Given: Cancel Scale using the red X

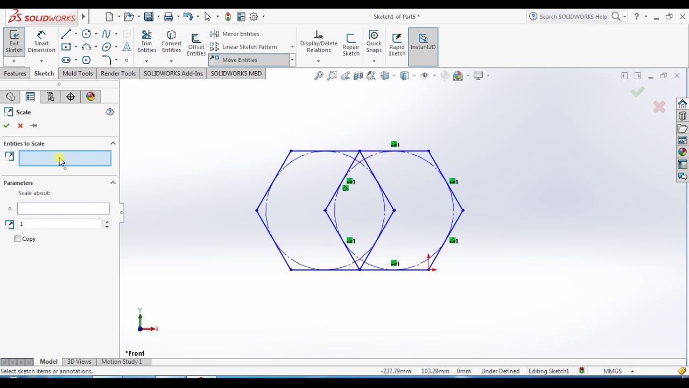Looking at the screenshot, I should [20, 126].
